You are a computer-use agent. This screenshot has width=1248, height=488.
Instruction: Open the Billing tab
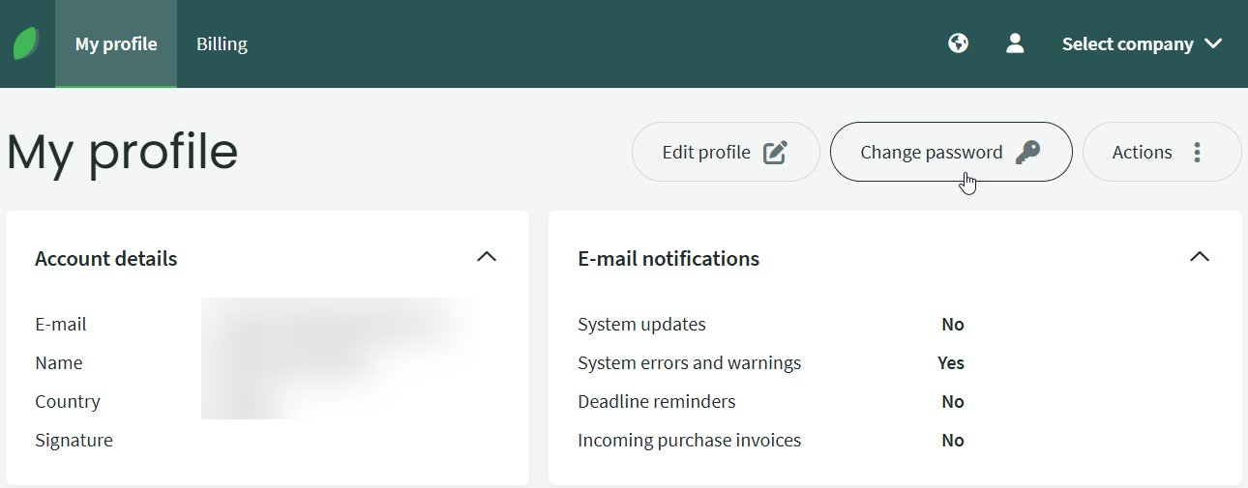point(222,44)
